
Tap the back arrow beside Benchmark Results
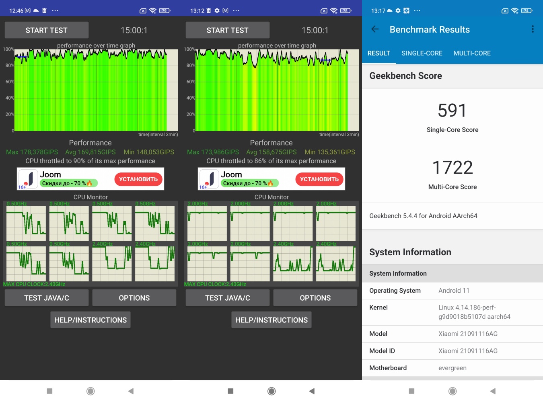point(375,29)
